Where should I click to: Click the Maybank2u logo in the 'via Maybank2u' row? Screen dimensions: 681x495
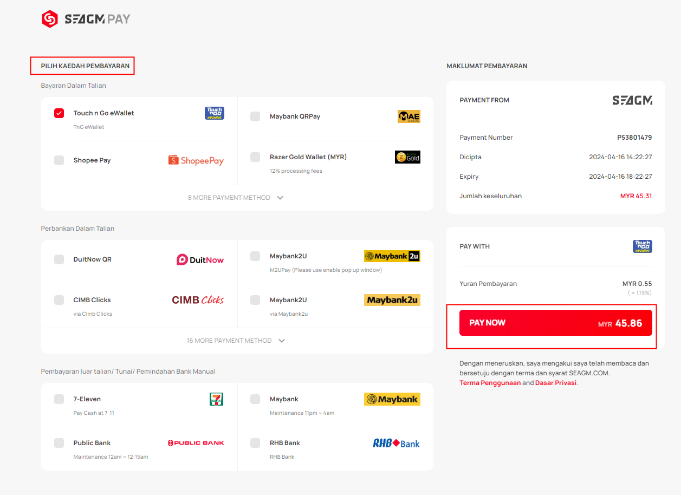click(392, 300)
